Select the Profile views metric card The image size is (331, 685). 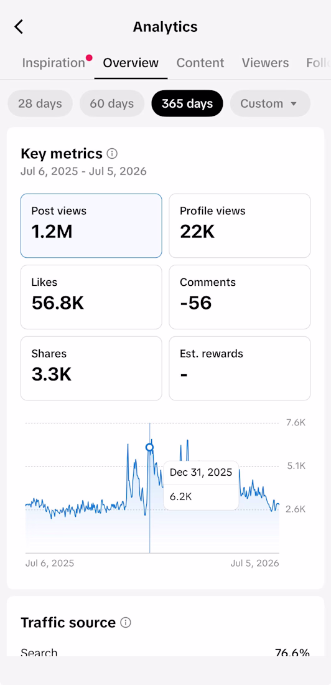click(240, 226)
